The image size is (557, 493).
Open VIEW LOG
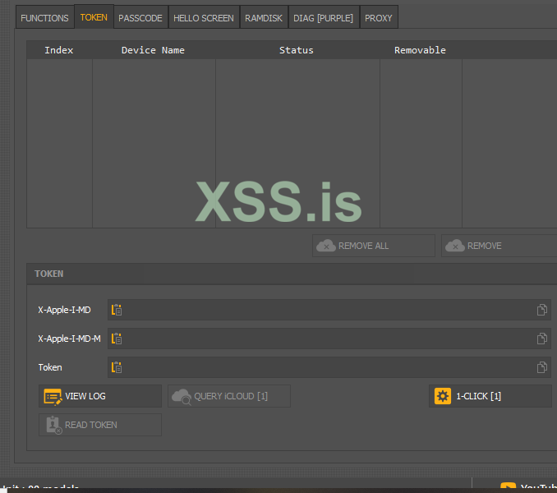click(x=100, y=396)
